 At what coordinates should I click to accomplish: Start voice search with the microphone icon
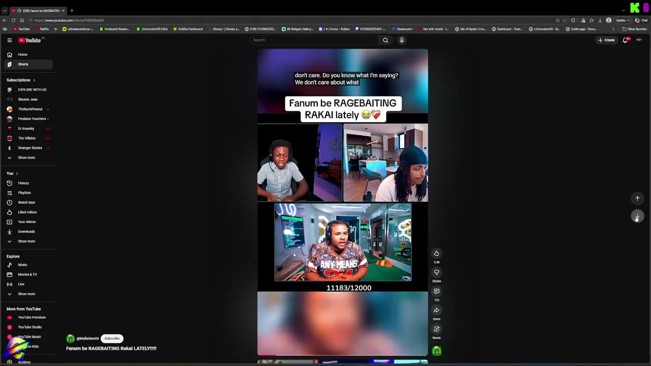tap(402, 40)
